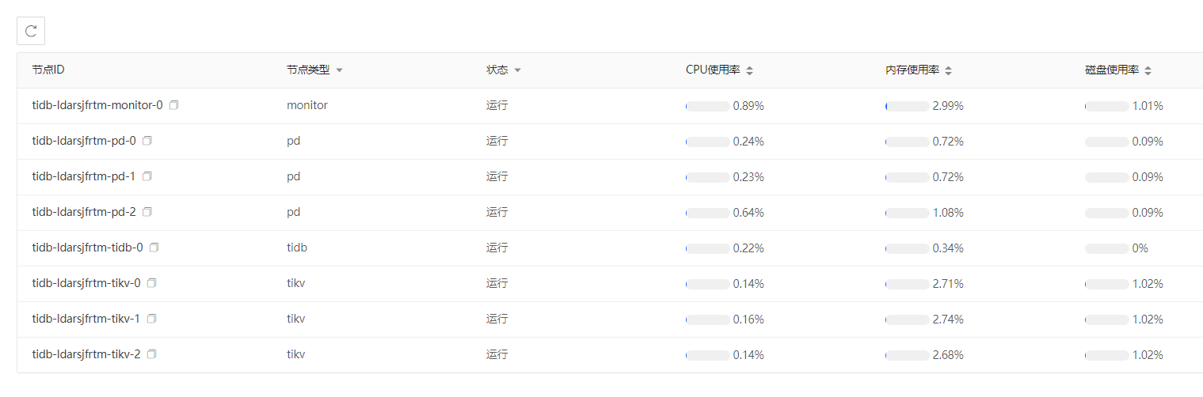Sort by CPU使用率 column
1203x397 pixels.
pos(750,70)
